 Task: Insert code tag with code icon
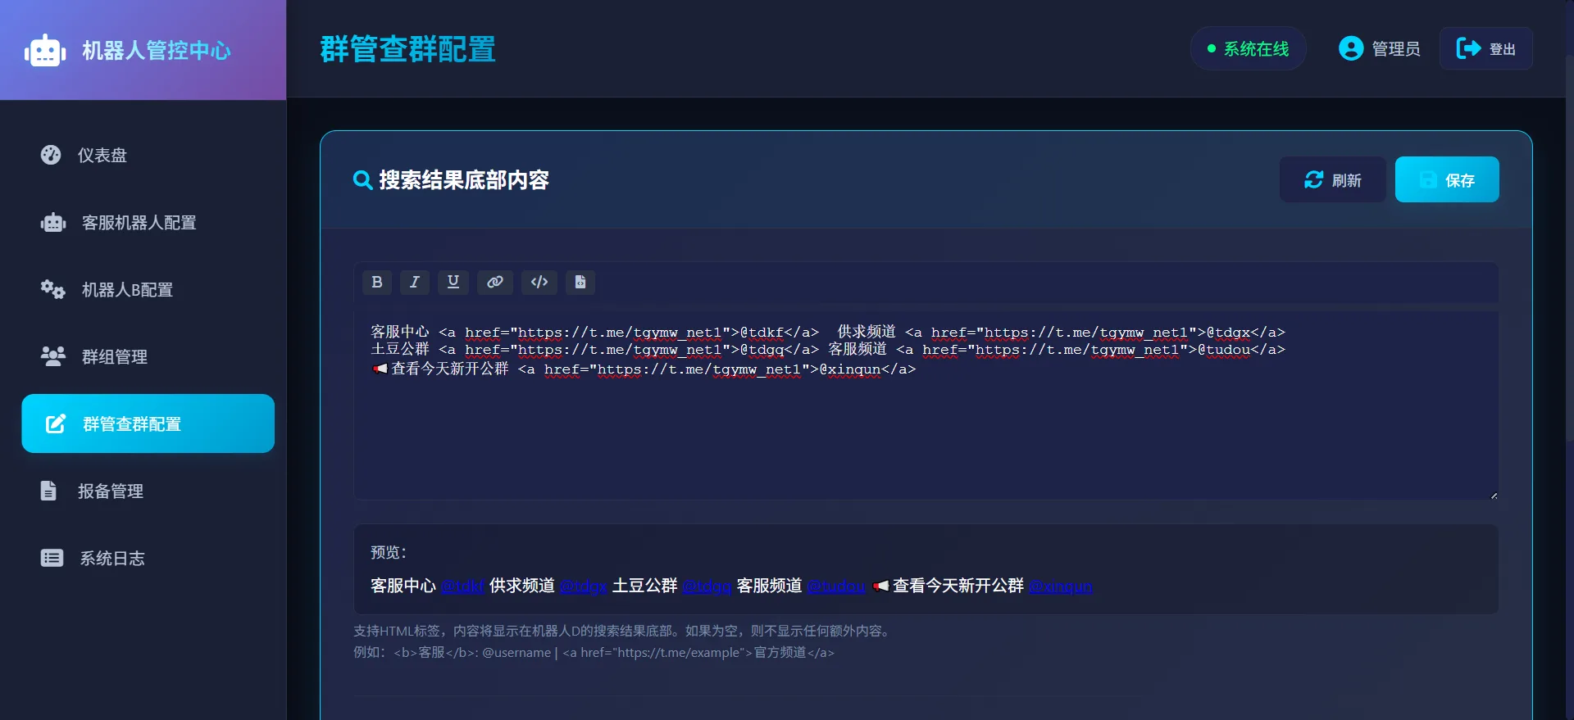pyautogui.click(x=539, y=282)
